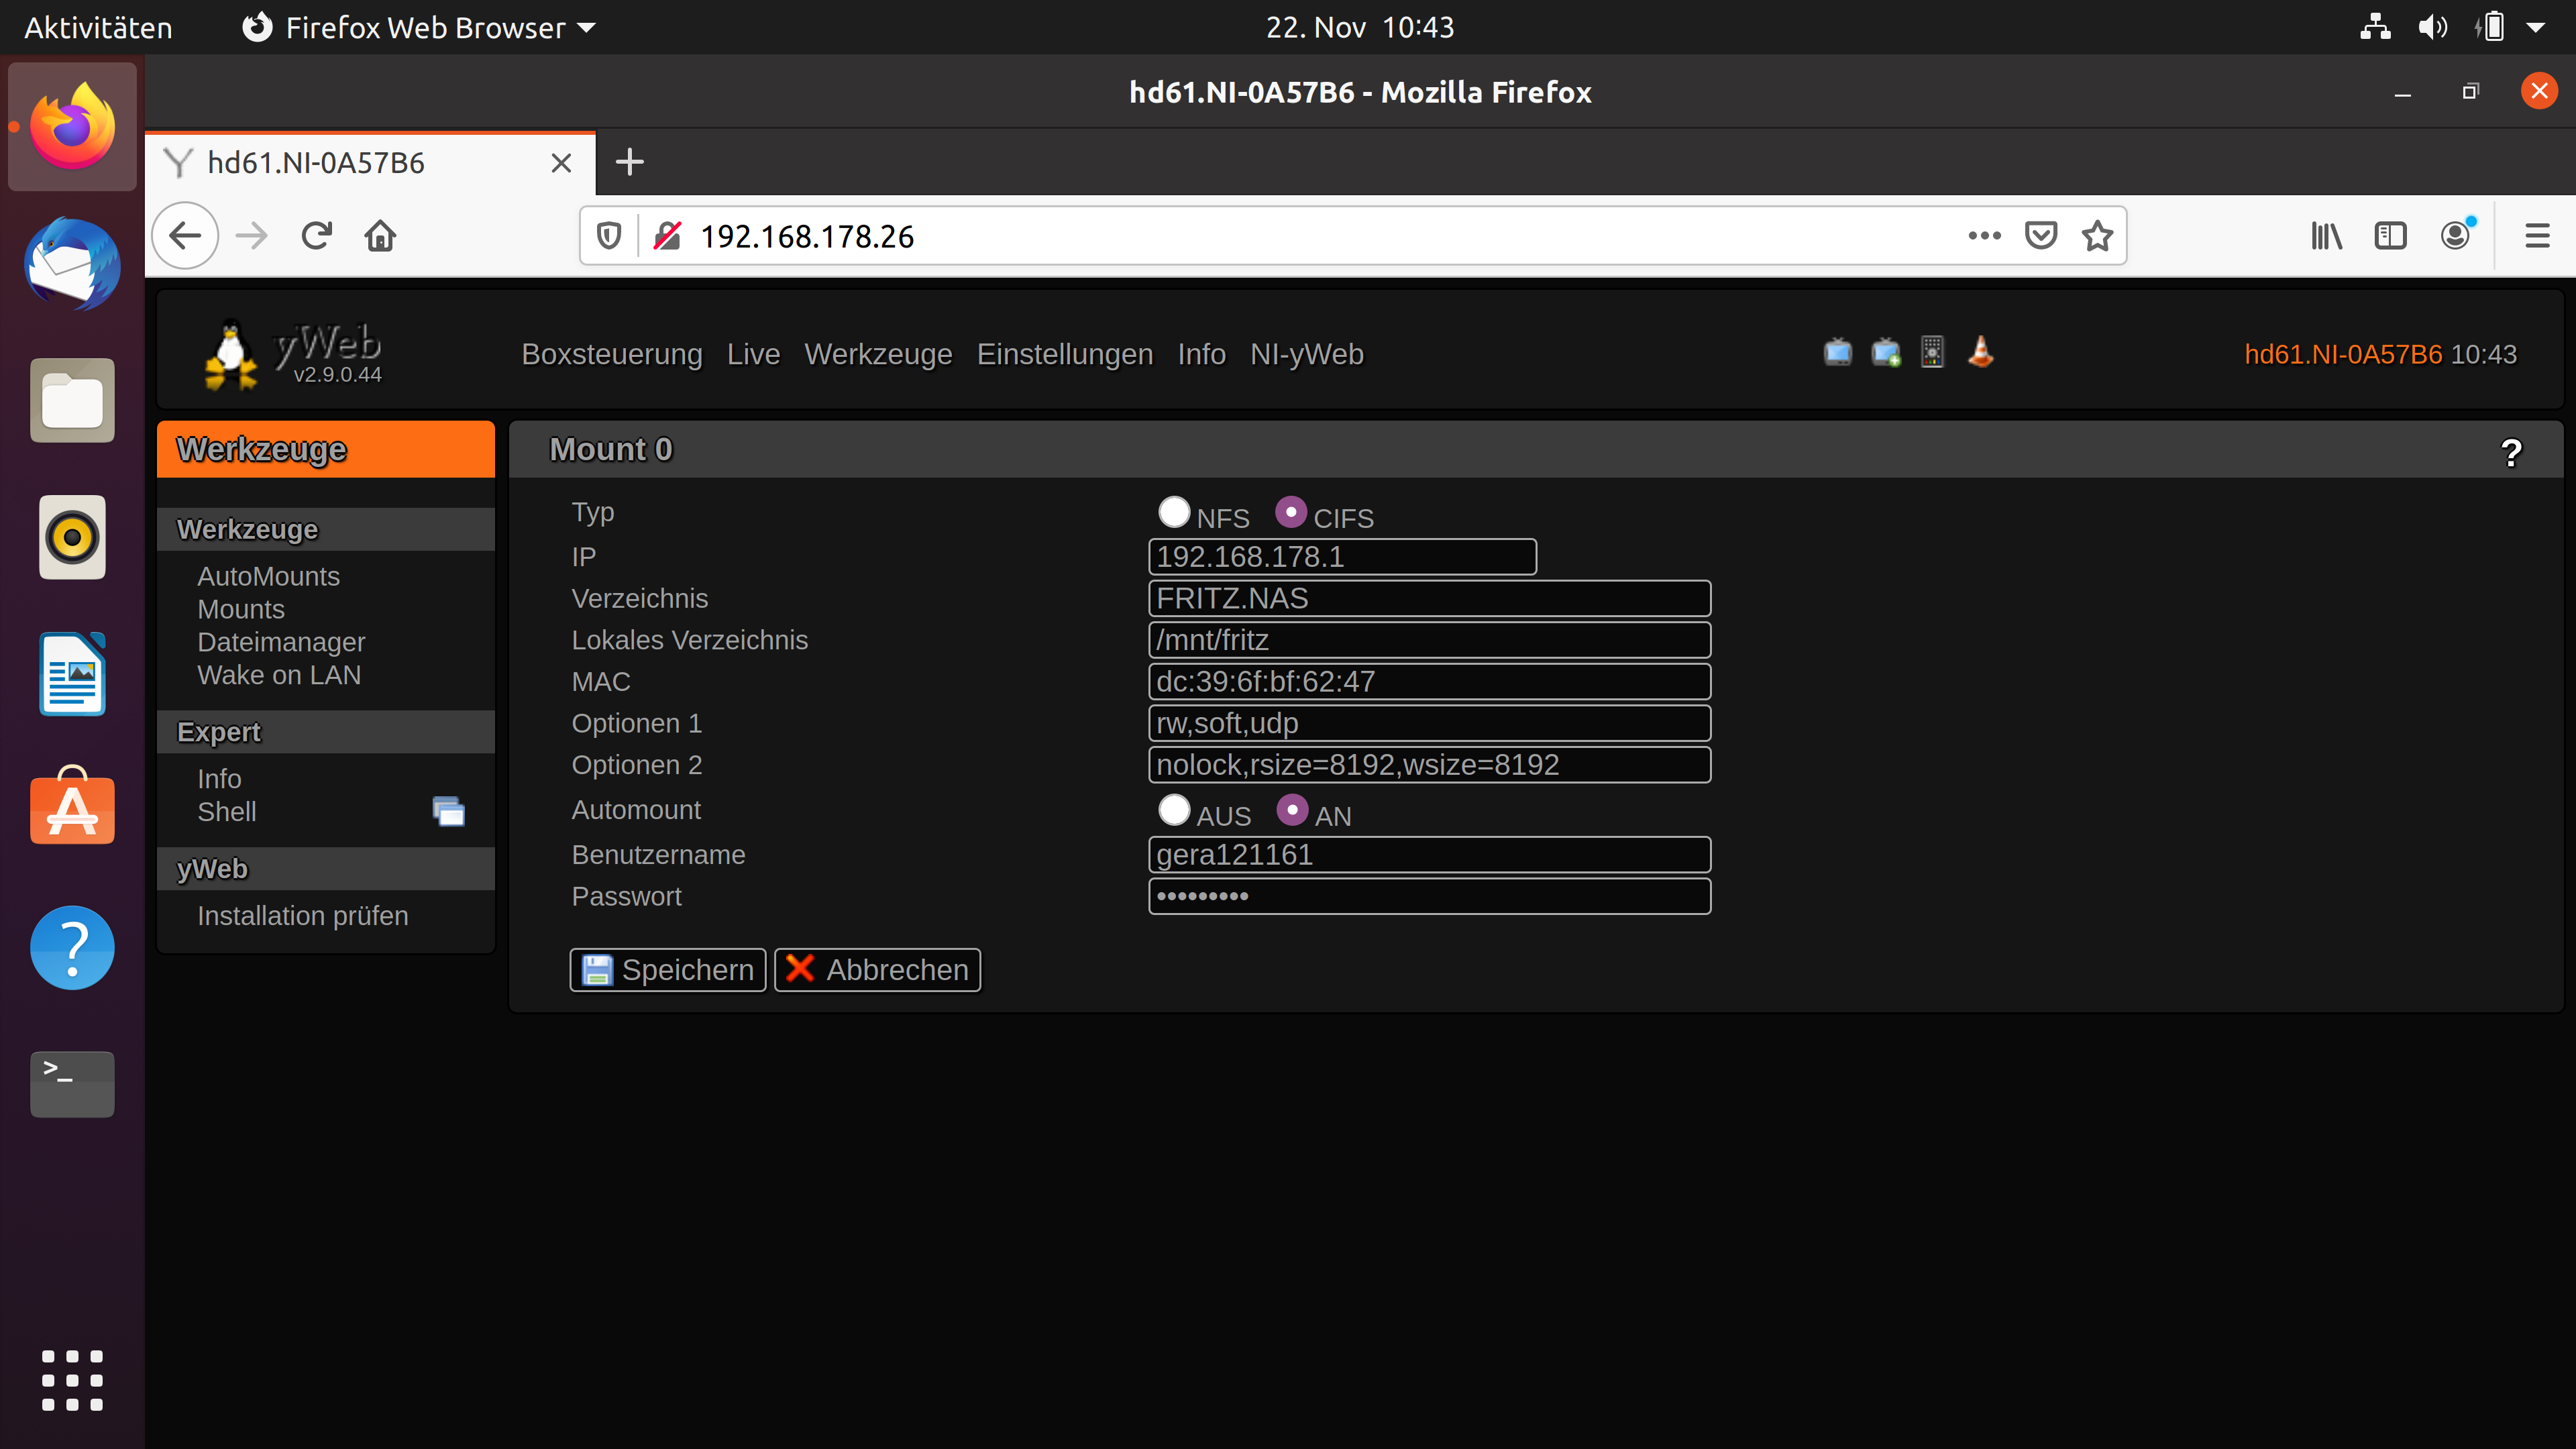Bookmark this page with star icon

[x=2097, y=236]
